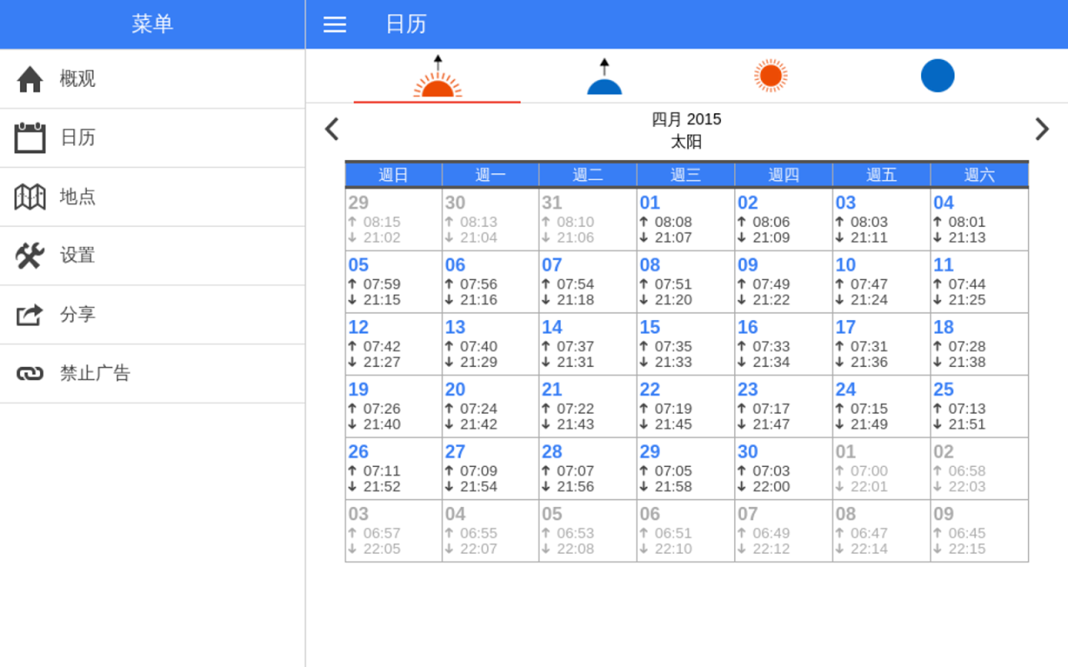Select April 05 day cell
This screenshot has height=667, width=1068.
[393, 282]
